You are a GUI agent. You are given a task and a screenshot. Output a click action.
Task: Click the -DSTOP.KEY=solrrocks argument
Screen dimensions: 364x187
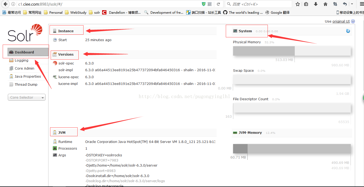coord(104,155)
